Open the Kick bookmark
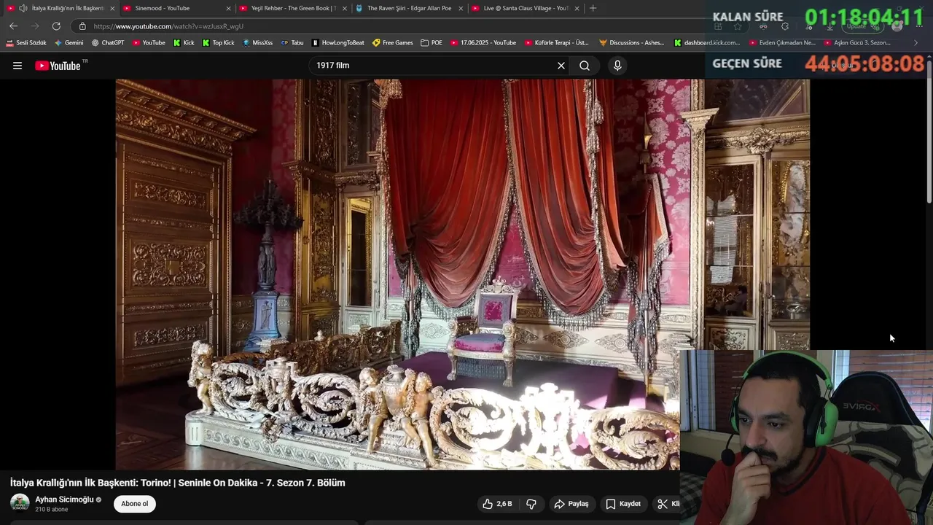This screenshot has height=525, width=933. (x=184, y=42)
